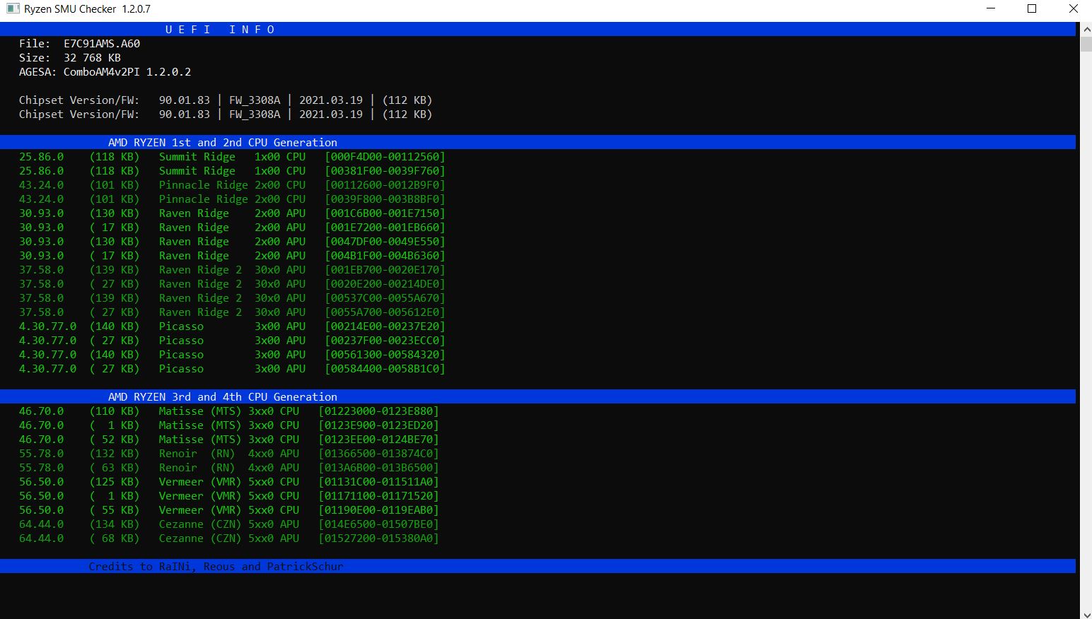
Task: Click the Matisse size '( 52 KB)'
Action: 115,440
